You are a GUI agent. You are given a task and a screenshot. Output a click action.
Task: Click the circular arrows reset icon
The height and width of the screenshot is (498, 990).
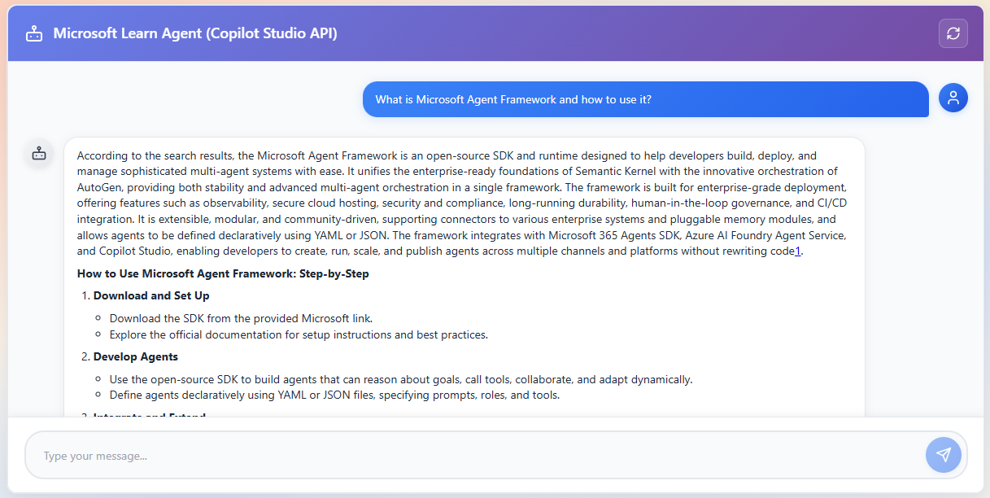(x=953, y=33)
